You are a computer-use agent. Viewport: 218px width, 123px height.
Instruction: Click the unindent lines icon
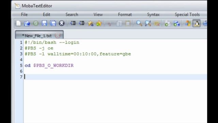pos(82,23)
